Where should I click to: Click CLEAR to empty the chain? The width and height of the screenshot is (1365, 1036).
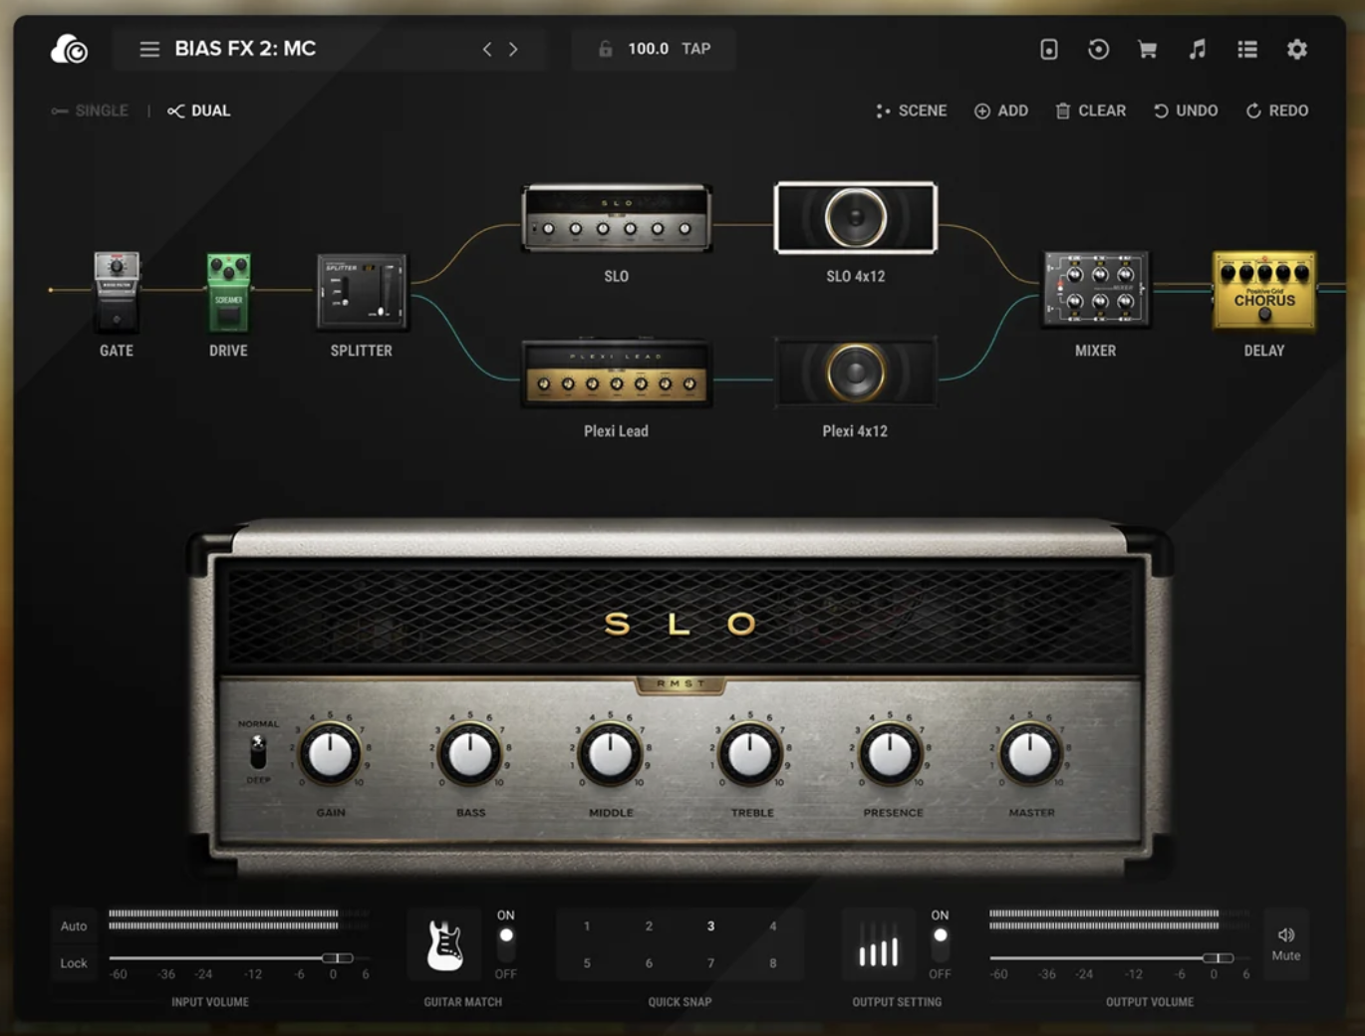click(1090, 111)
